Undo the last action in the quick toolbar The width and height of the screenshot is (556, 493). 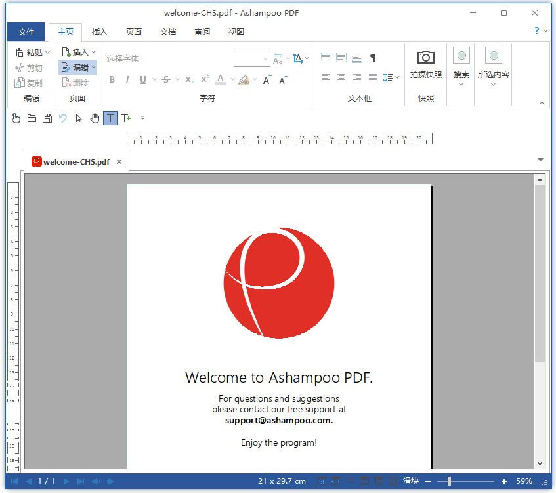63,118
